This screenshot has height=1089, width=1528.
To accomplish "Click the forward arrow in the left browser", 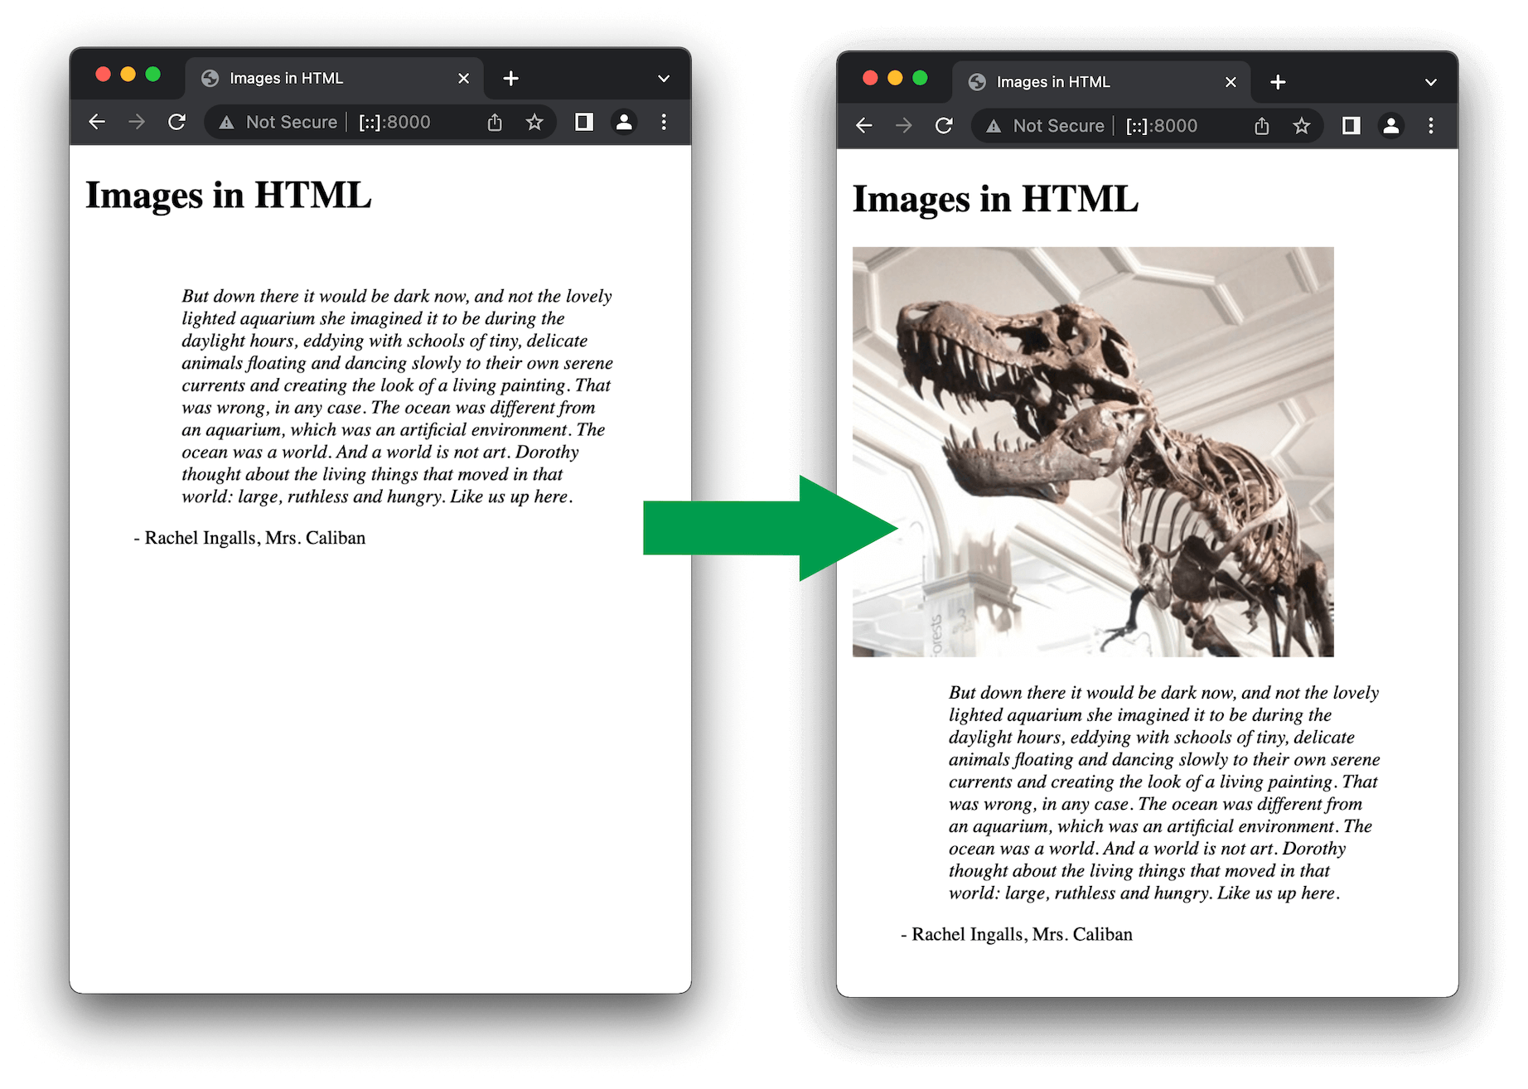I will (x=137, y=122).
